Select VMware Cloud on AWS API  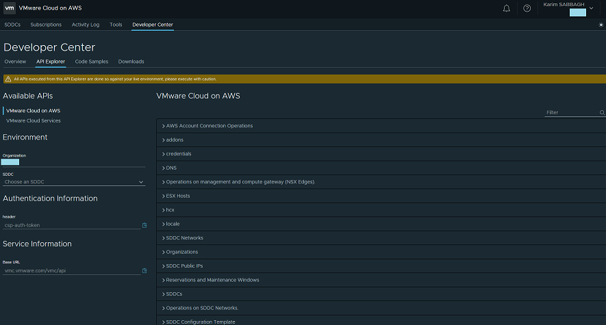tap(33, 110)
